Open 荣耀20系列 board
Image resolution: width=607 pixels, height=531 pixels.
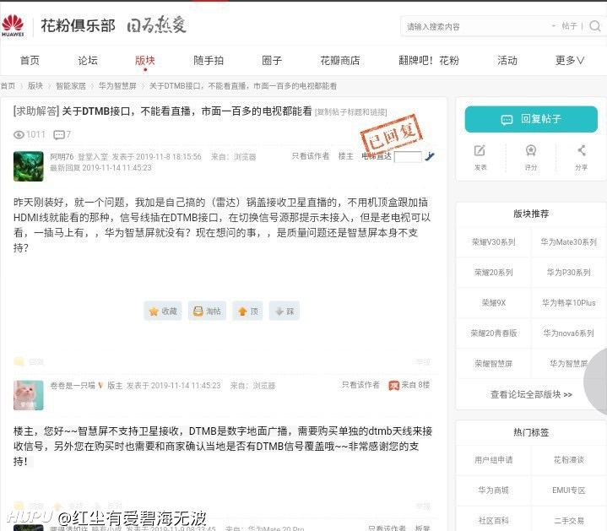coord(493,273)
